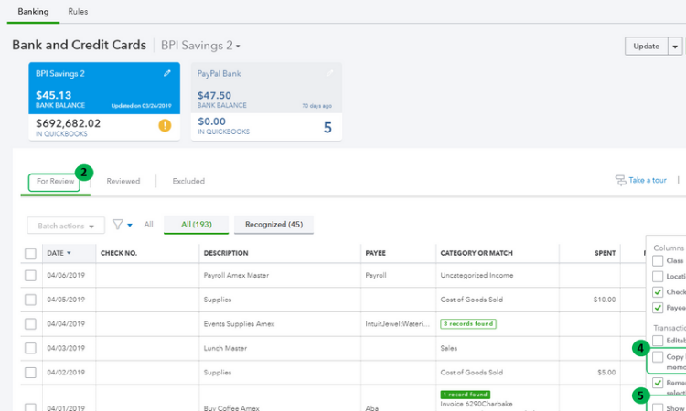Open the Update button's dropdown arrow

coord(675,47)
